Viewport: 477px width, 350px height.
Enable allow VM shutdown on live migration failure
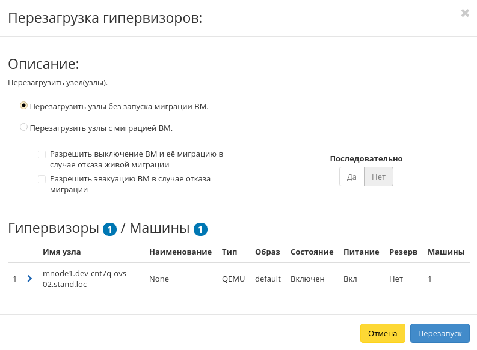pyautogui.click(x=42, y=154)
